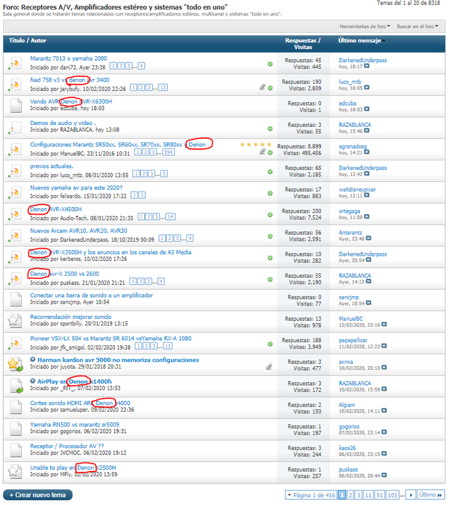Open go-to-last-post icon beside DarkenedUnderpass 18:17

tap(366, 66)
